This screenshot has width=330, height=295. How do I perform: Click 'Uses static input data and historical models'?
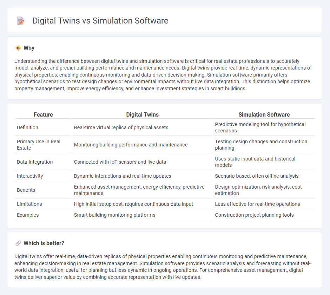[x=255, y=162]
